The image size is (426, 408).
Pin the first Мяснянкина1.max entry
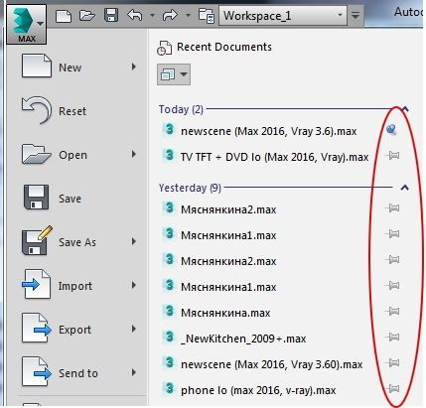[392, 233]
